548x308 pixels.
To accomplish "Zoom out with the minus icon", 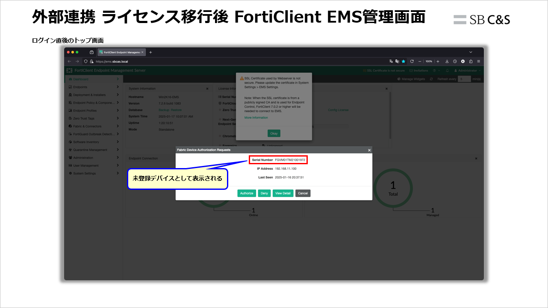I will [420, 61].
